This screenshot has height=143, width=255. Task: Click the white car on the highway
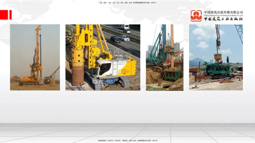(125, 38)
